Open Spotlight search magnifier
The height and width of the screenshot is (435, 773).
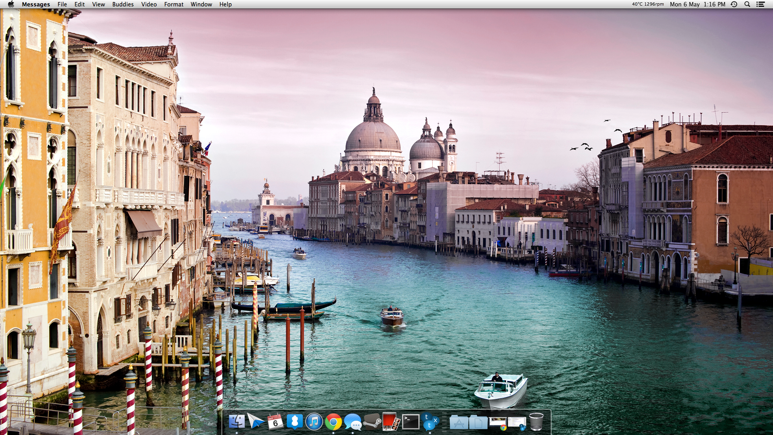(x=747, y=4)
